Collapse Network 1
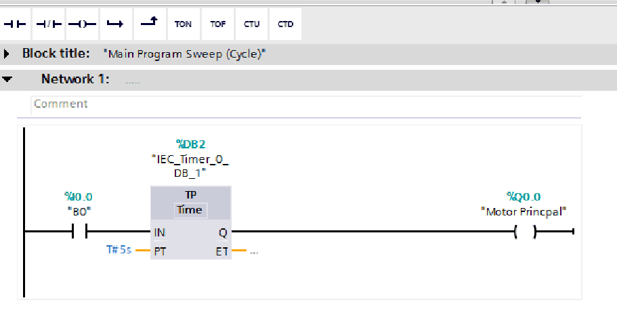Viewport: 617px width, 313px height. point(7,79)
